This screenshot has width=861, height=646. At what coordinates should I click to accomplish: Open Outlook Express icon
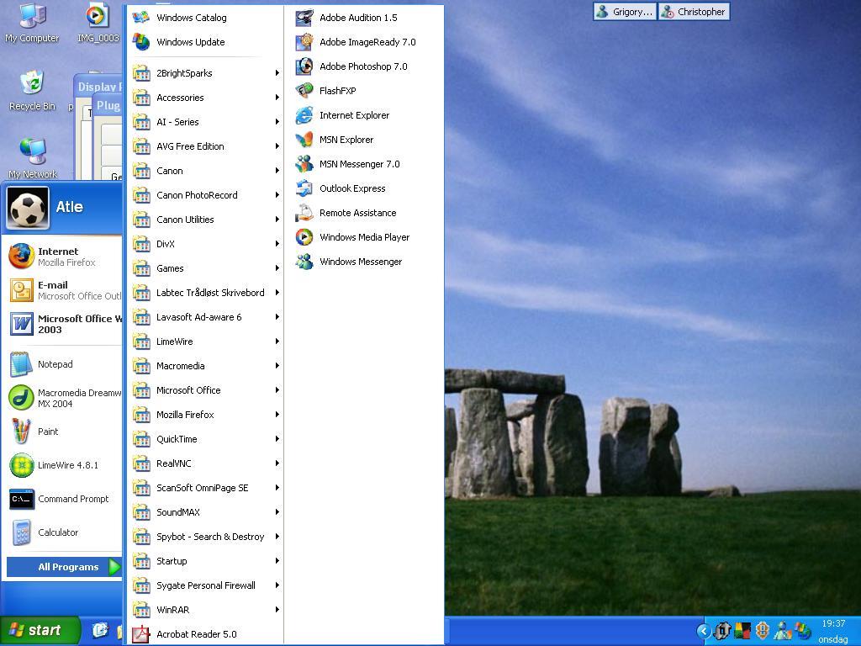(304, 188)
